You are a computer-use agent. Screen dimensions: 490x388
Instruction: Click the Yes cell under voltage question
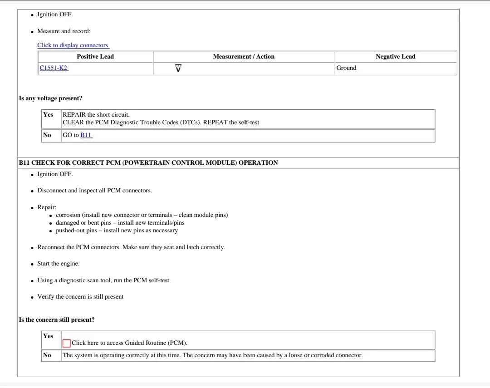pos(51,119)
